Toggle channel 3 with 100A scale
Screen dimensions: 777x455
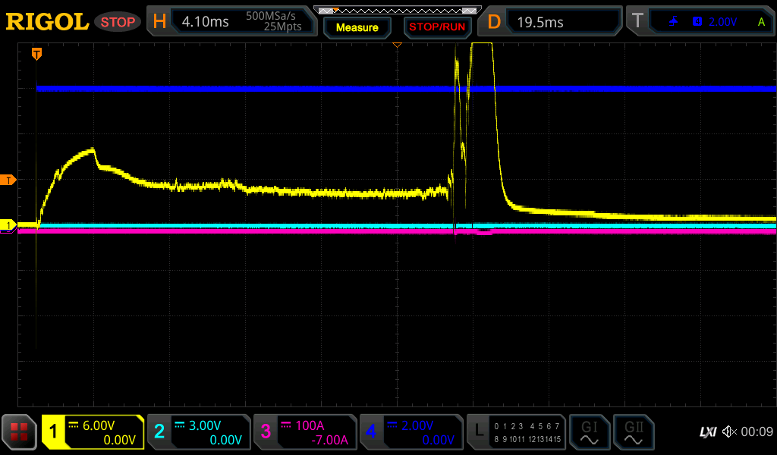click(305, 432)
